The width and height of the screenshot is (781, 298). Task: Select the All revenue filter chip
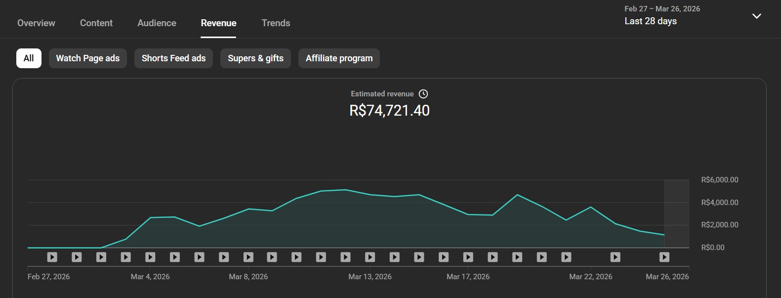point(29,58)
